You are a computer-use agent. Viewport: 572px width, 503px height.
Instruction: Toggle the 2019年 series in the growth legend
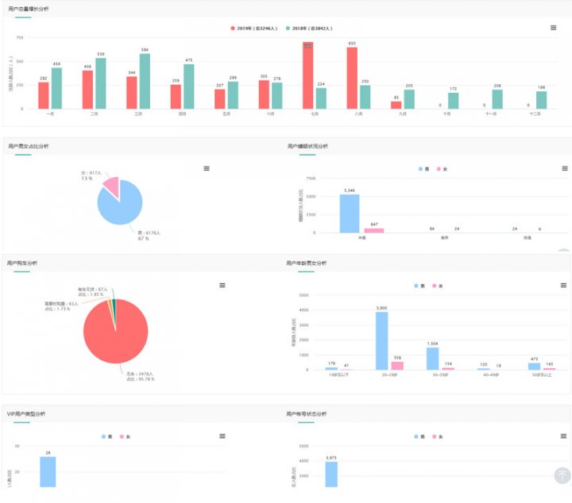(254, 28)
